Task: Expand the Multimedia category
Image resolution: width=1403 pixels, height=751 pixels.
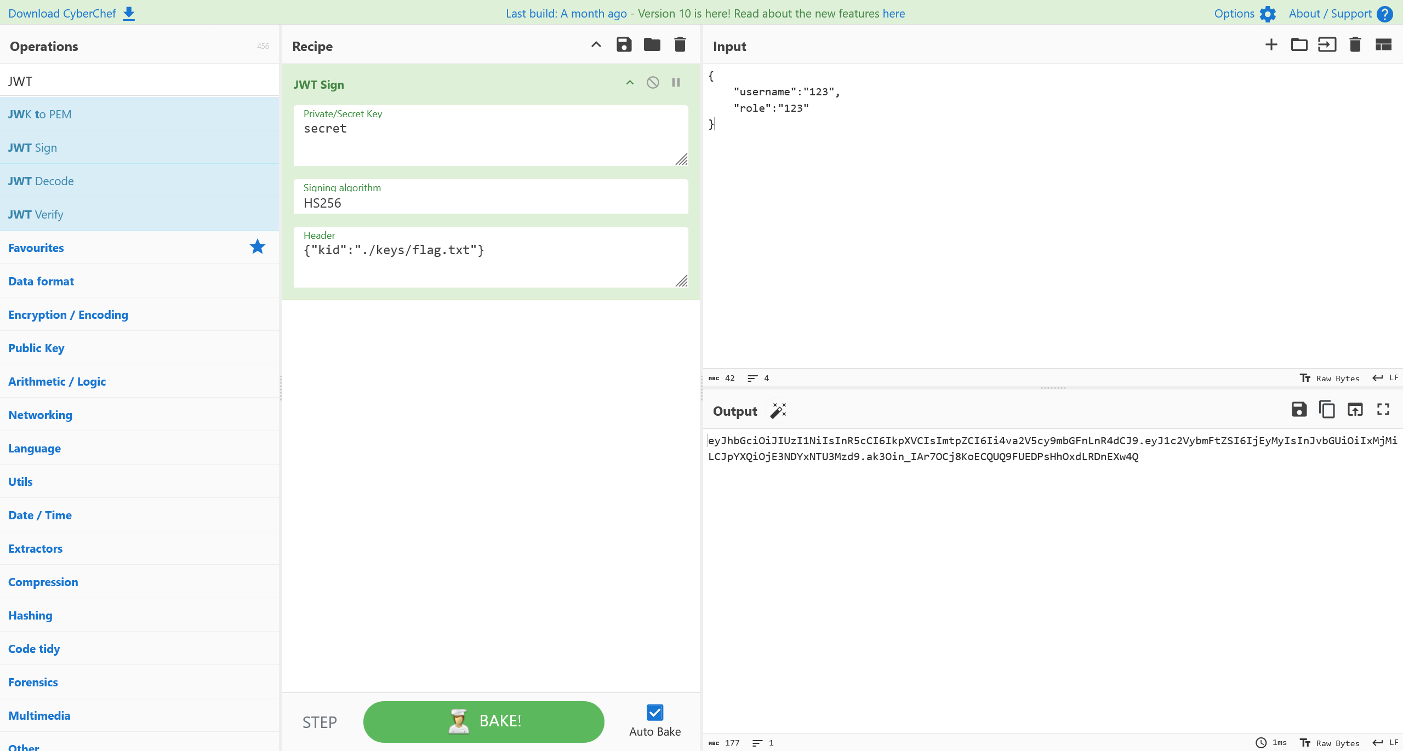Action: [139, 715]
